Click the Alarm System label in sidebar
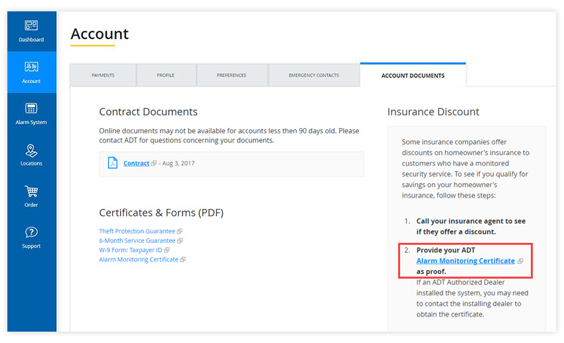The image size is (564, 343). click(x=31, y=122)
